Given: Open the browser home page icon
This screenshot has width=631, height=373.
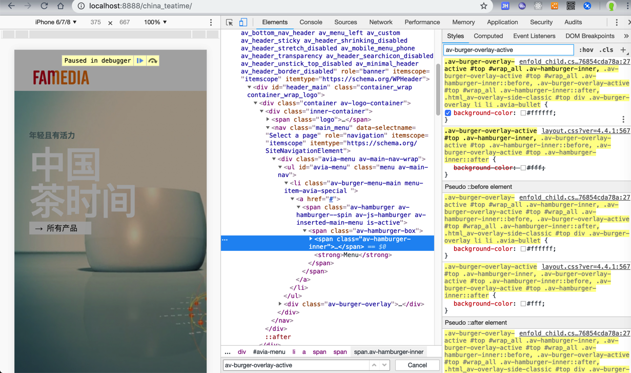Looking at the screenshot, I should 60,6.
